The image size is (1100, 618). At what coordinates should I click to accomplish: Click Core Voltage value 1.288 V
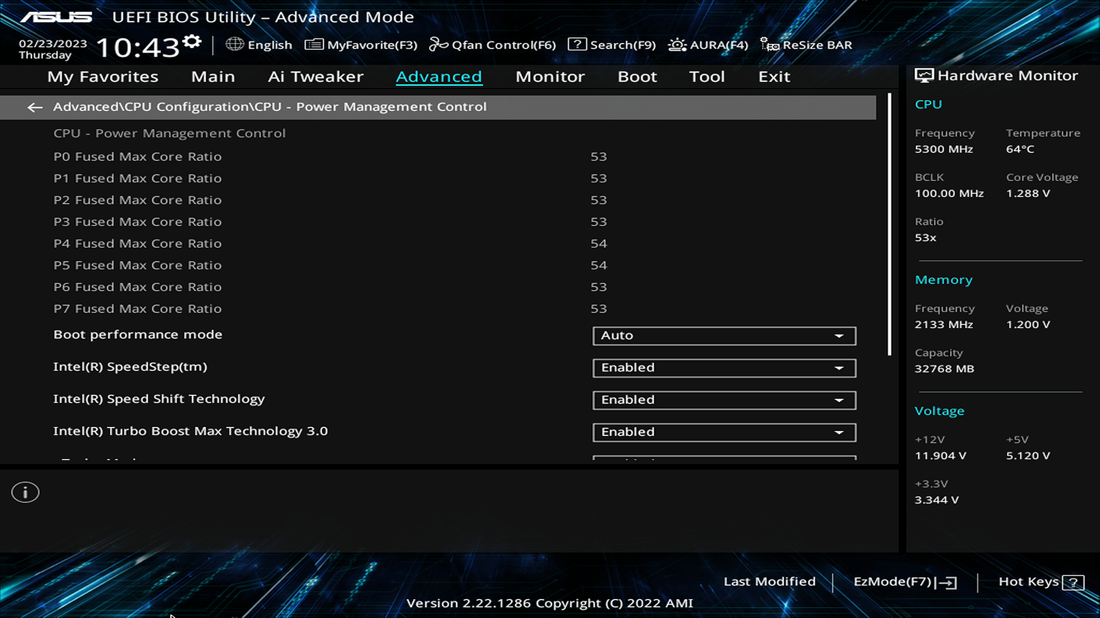(x=1028, y=193)
